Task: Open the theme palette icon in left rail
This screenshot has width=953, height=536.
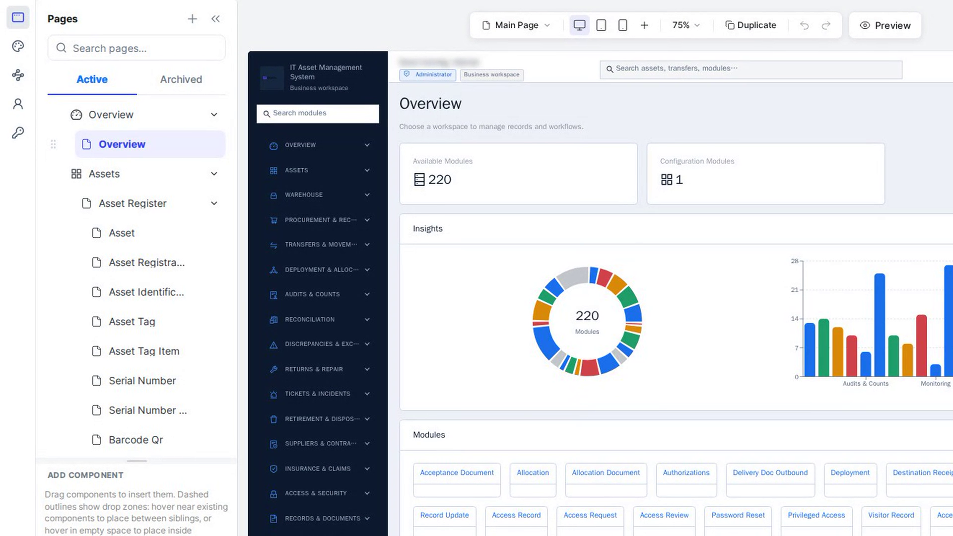Action: tap(18, 46)
